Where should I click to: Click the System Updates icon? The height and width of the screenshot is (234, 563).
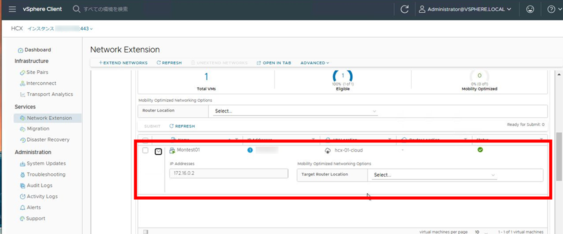pos(23,164)
